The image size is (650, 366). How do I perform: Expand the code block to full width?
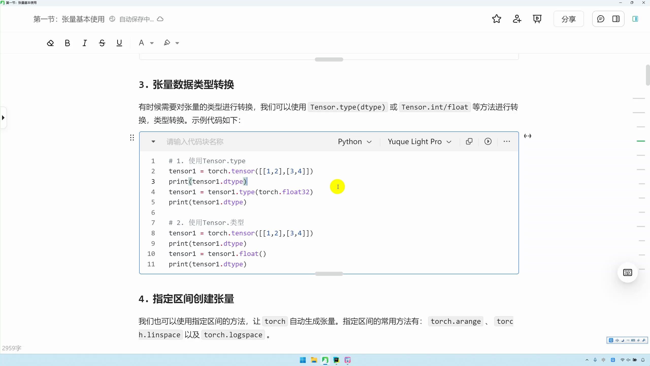point(528,136)
